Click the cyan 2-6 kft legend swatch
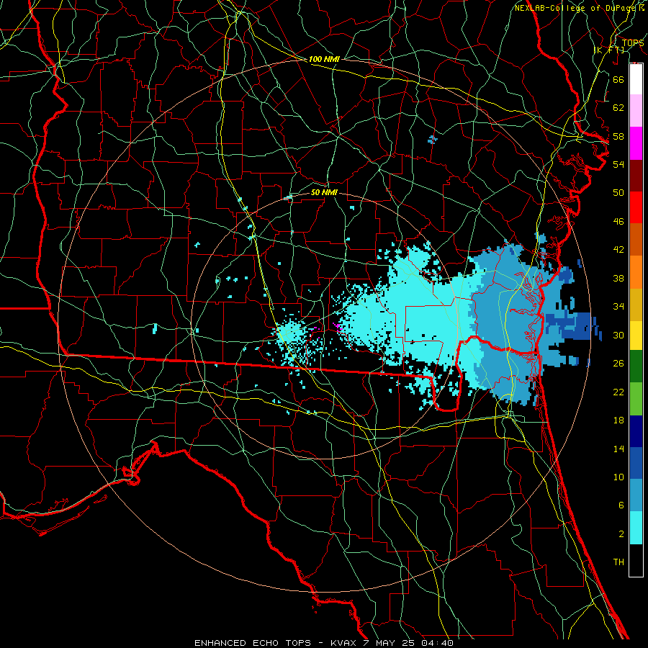Viewport: 648px width, 648px height. tap(636, 528)
